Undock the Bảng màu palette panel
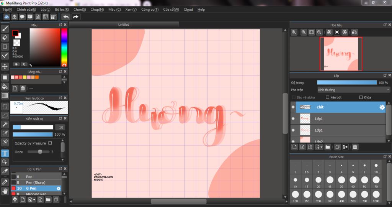This screenshot has width=392, height=207. 60,72
